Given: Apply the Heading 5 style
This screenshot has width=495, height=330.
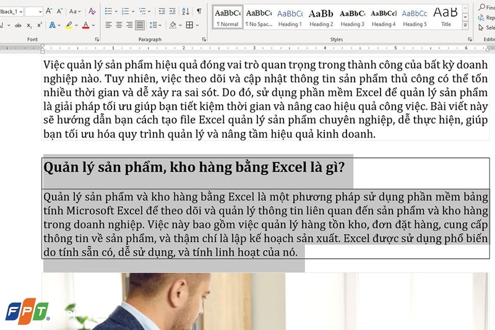Looking at the screenshot, I should 415,17.
